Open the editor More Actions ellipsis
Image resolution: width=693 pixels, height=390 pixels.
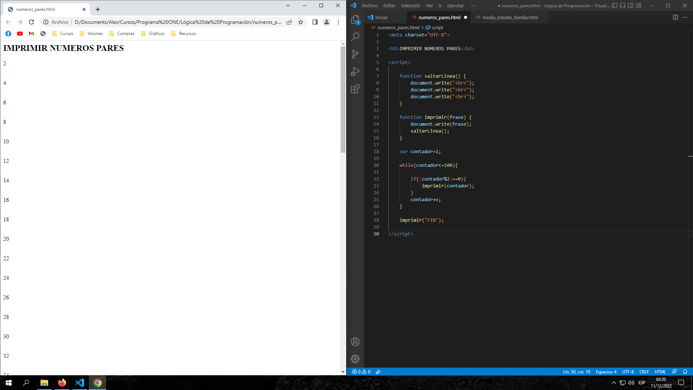[685, 17]
